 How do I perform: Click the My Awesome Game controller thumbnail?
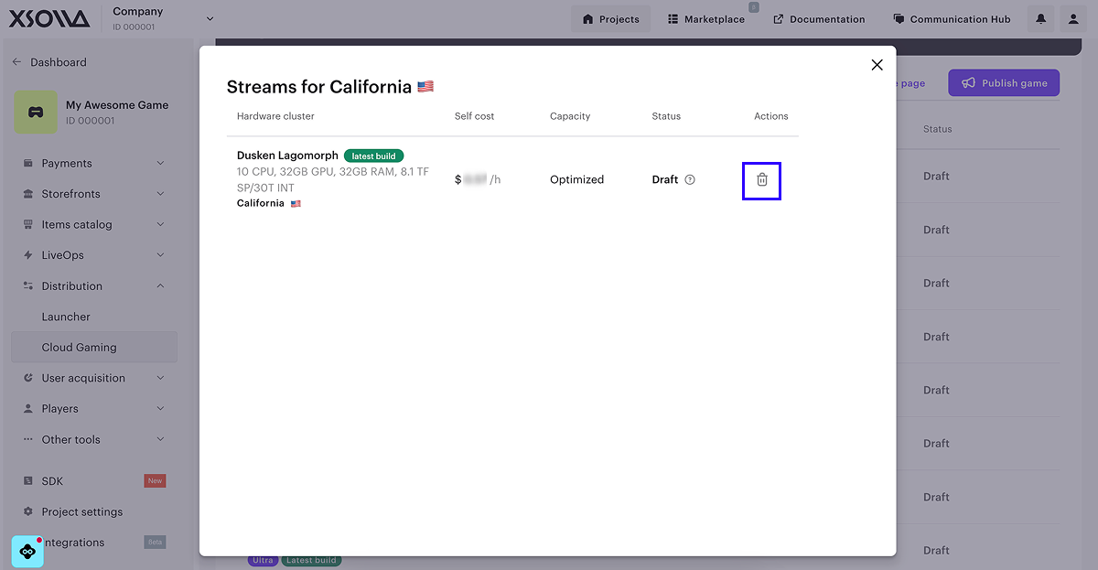click(35, 113)
